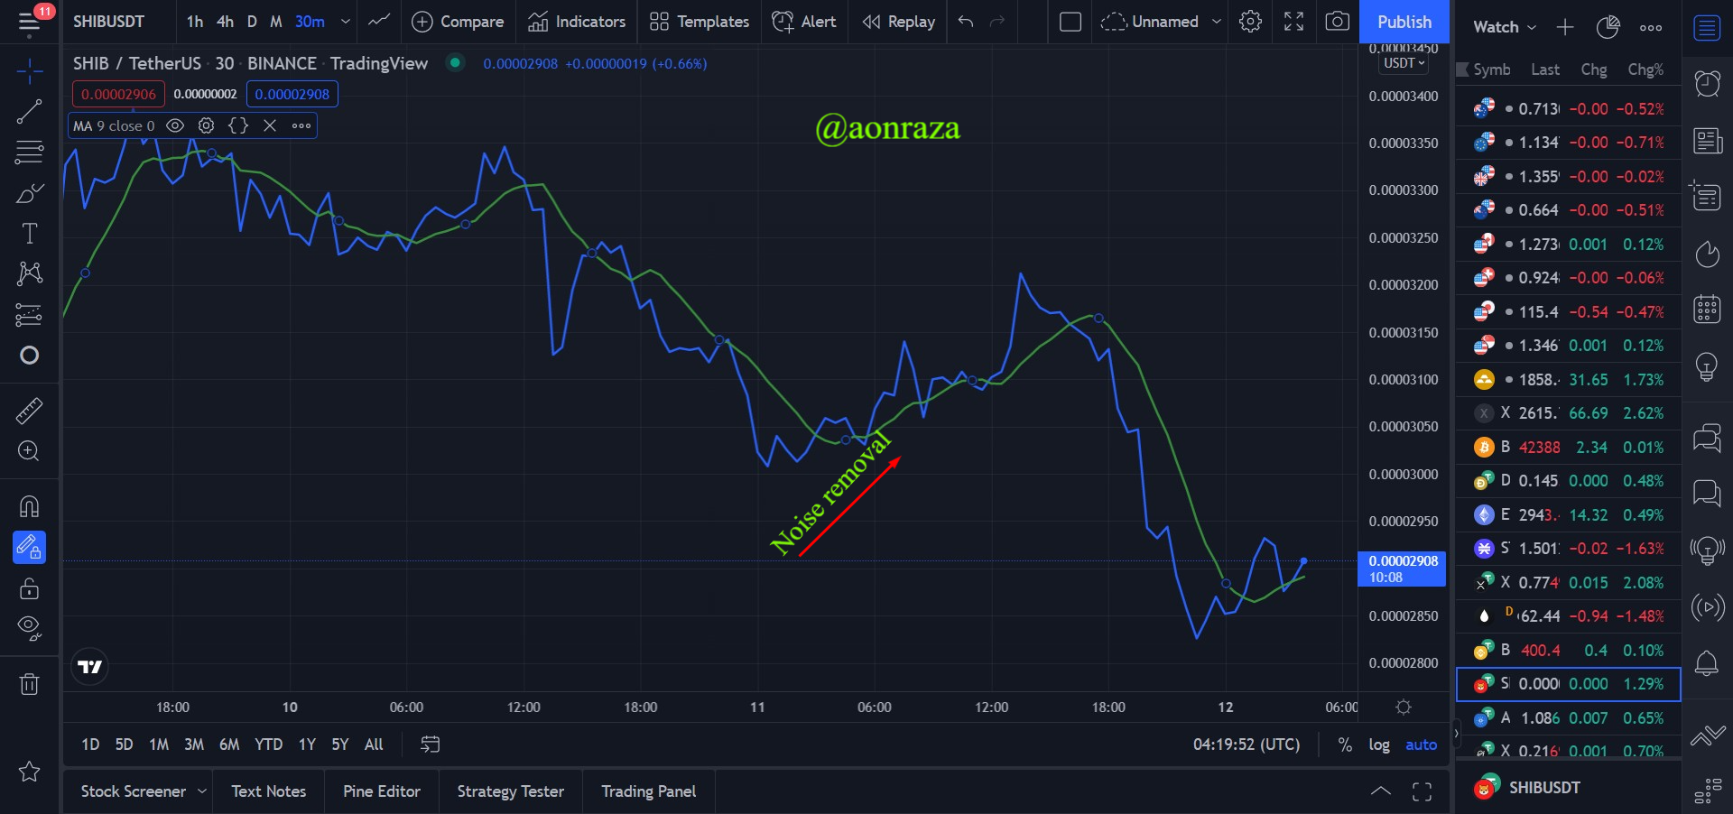1733x814 pixels.
Task: Open MA indicator more options
Action: pyautogui.click(x=301, y=125)
